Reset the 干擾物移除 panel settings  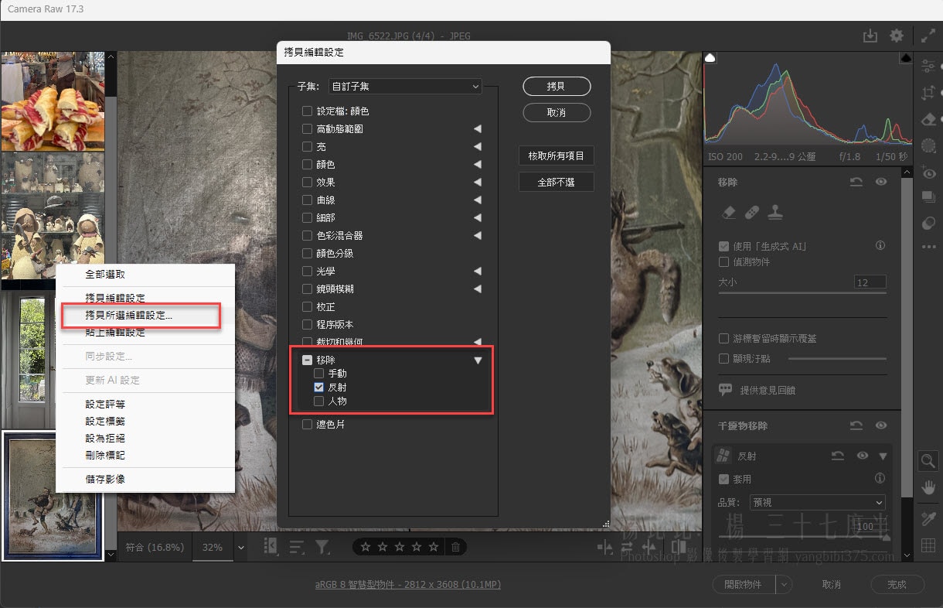click(x=856, y=425)
